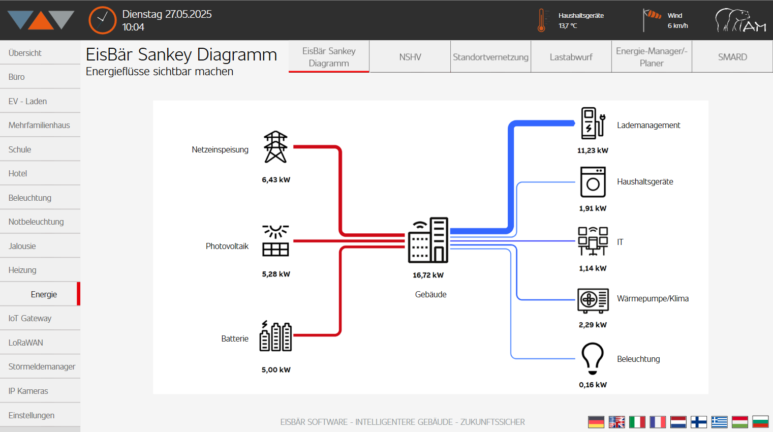Click the Wärmepumpe/Klima label
Screen dimensions: 773x432
pyautogui.click(x=653, y=299)
